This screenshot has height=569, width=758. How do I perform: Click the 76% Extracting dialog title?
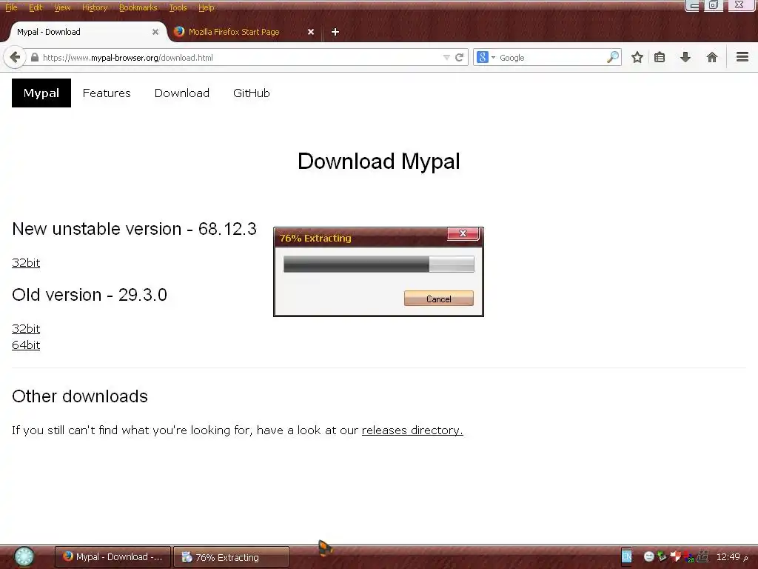coord(315,238)
